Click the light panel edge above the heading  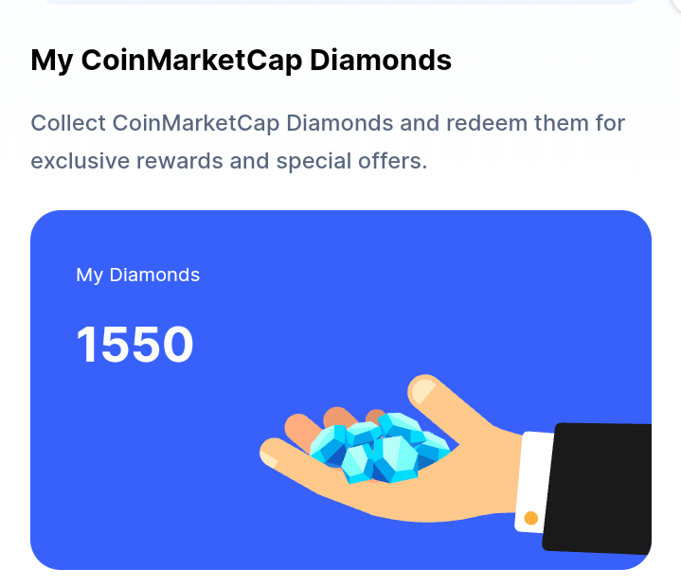pyautogui.click(x=341, y=2)
